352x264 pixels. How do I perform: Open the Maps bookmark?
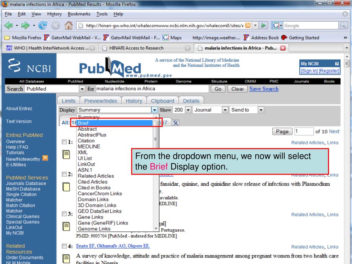click(x=172, y=38)
